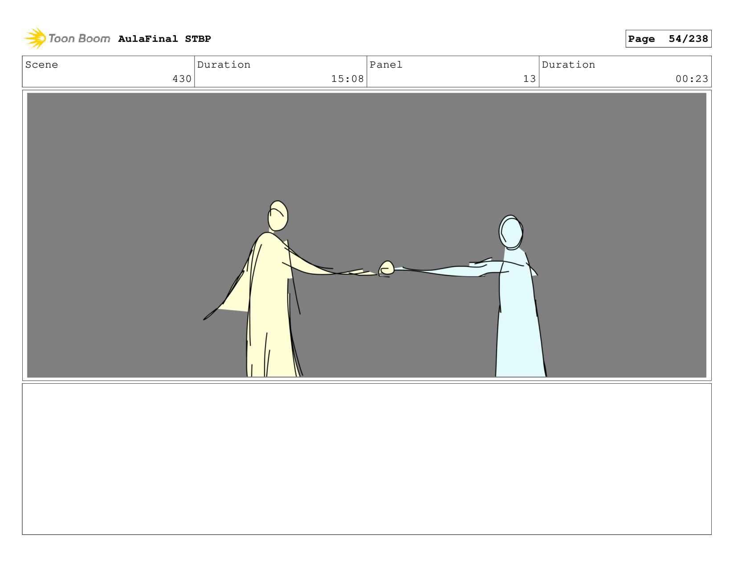Select the 'Panel' header label
Screen dimensions: 734x568
[x=386, y=65]
